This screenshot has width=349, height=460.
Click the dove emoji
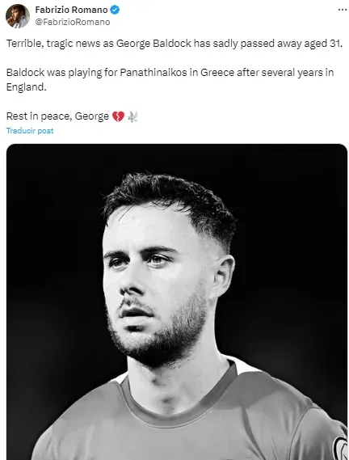click(132, 116)
